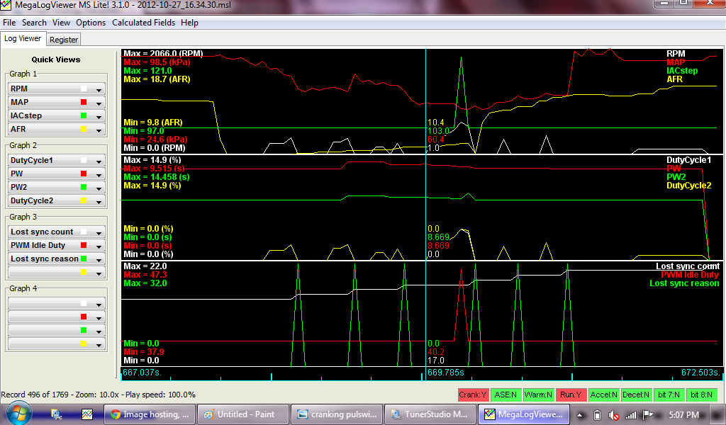Click the battery icon in system tray
This screenshot has height=425, width=726.
(x=597, y=415)
